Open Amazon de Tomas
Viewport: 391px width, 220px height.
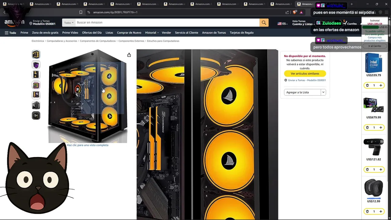click(x=214, y=33)
